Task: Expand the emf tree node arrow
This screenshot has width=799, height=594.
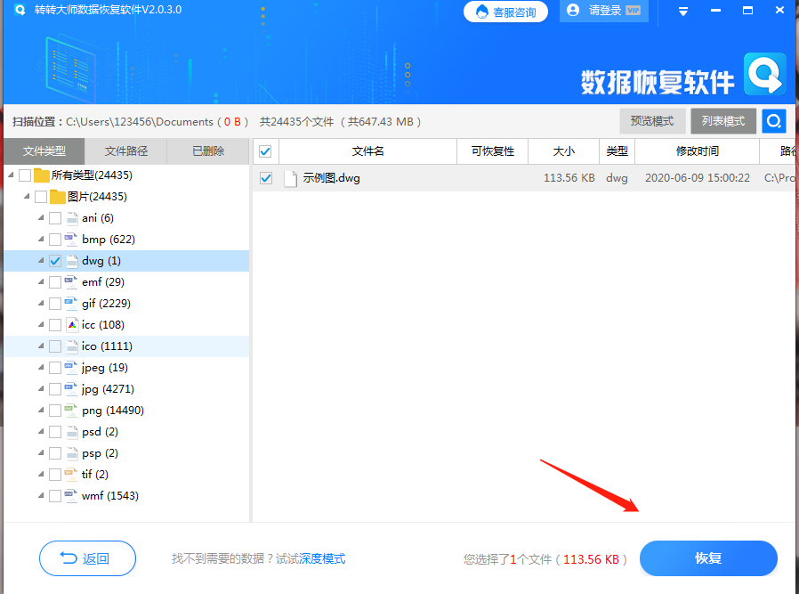Action: [x=41, y=282]
